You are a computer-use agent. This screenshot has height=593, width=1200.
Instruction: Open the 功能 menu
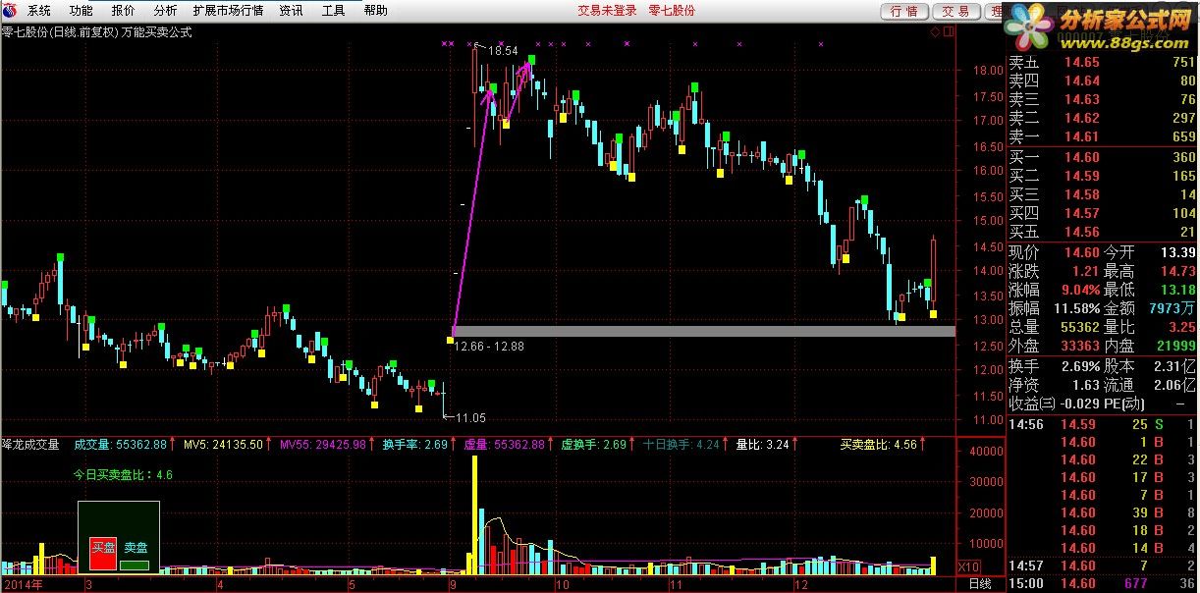(x=81, y=11)
